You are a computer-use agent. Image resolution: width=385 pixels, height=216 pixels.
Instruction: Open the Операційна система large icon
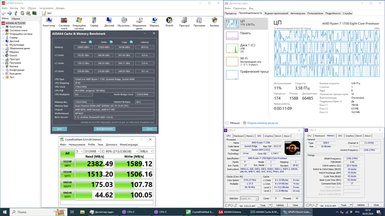[x=79, y=23]
